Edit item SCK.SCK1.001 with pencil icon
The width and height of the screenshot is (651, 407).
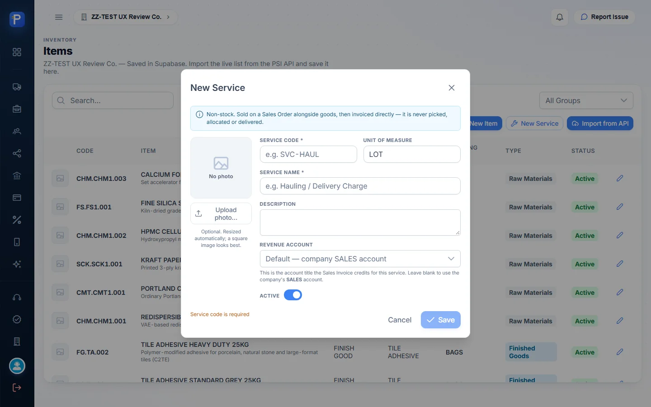(620, 264)
